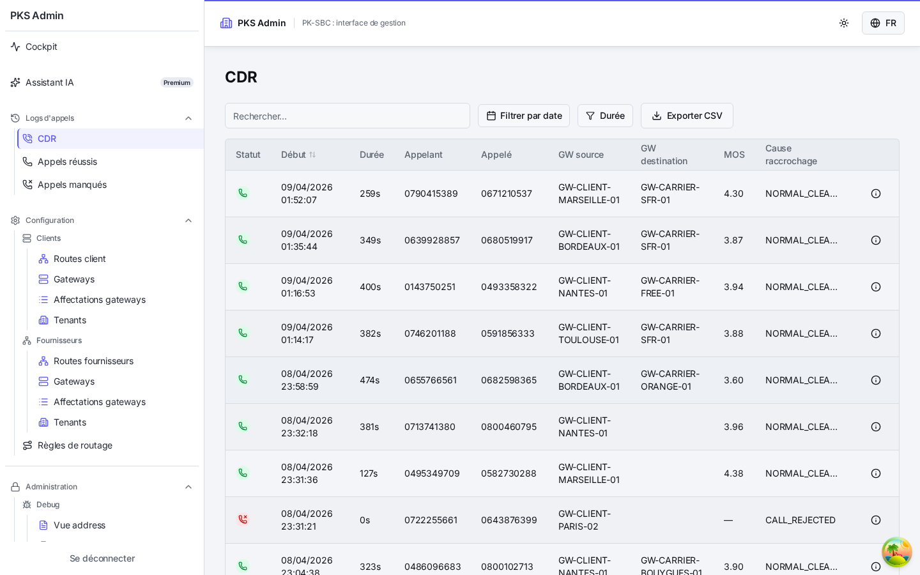Open Assistant IA in sidebar
The width and height of the screenshot is (920, 575).
point(102,82)
